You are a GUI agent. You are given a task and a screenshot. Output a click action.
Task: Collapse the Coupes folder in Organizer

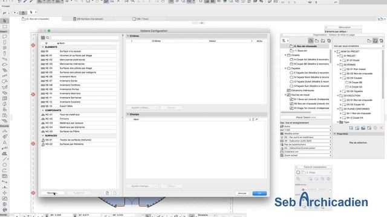pyautogui.click(x=285, y=55)
